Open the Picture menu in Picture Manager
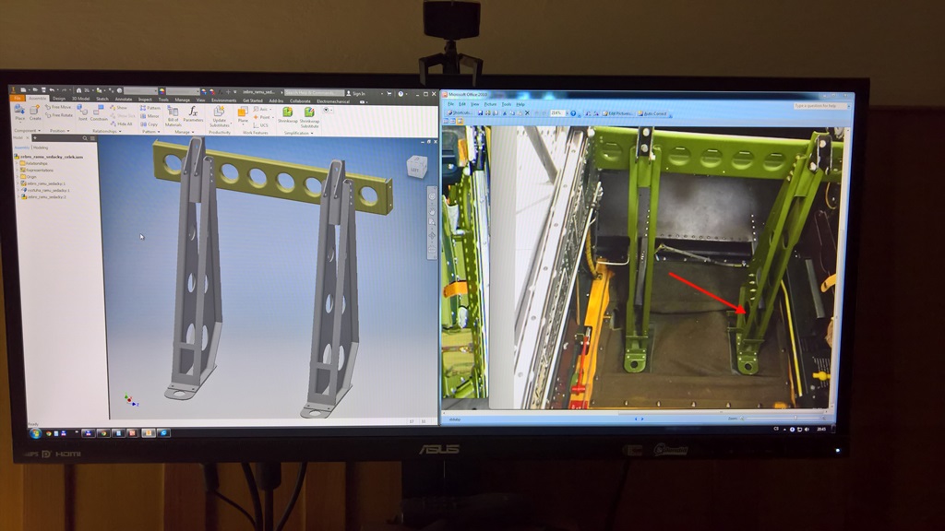This screenshot has width=945, height=531. click(490, 104)
